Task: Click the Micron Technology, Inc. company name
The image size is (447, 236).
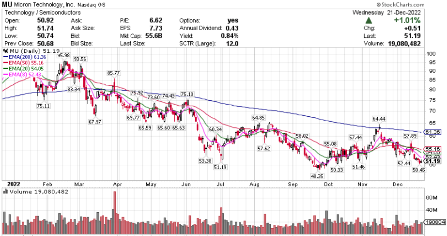Action: coord(45,5)
